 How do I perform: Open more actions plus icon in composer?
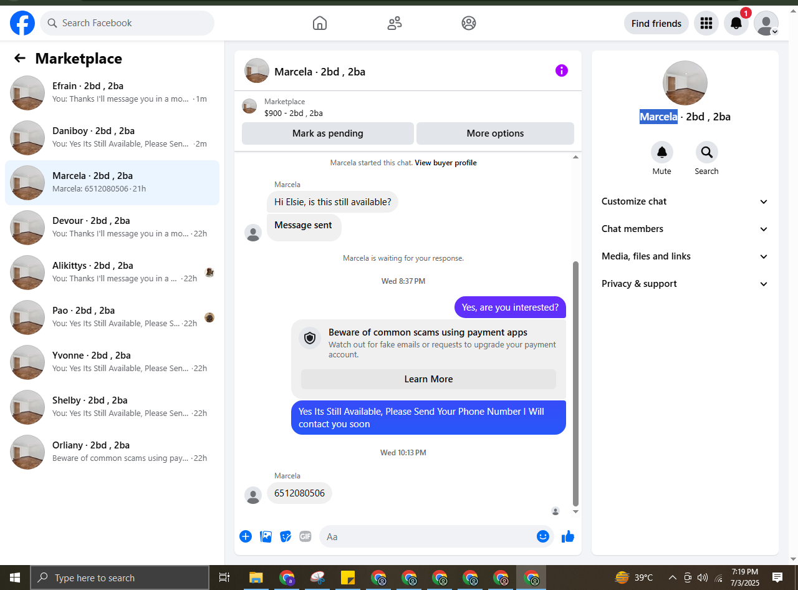[246, 536]
